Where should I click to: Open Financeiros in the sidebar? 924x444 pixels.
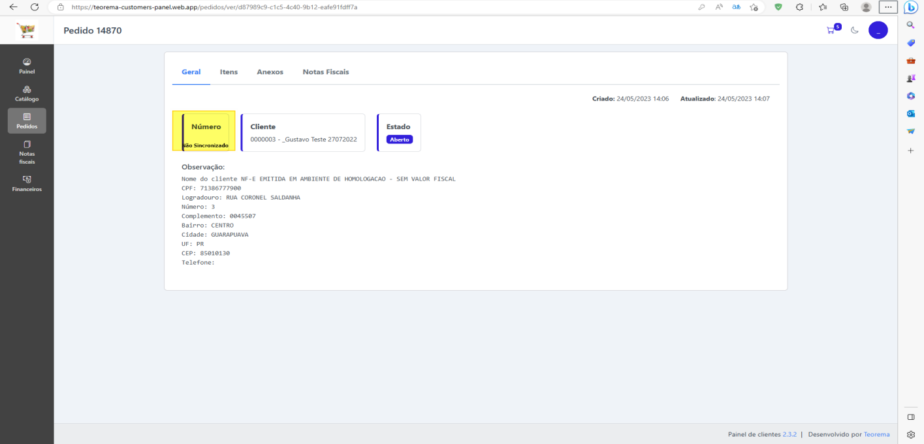27,183
